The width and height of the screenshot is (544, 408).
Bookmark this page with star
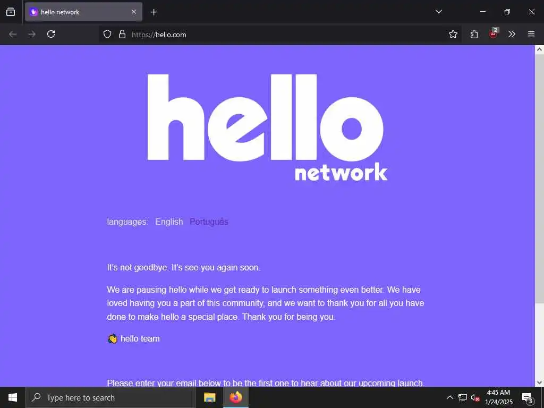click(x=453, y=34)
